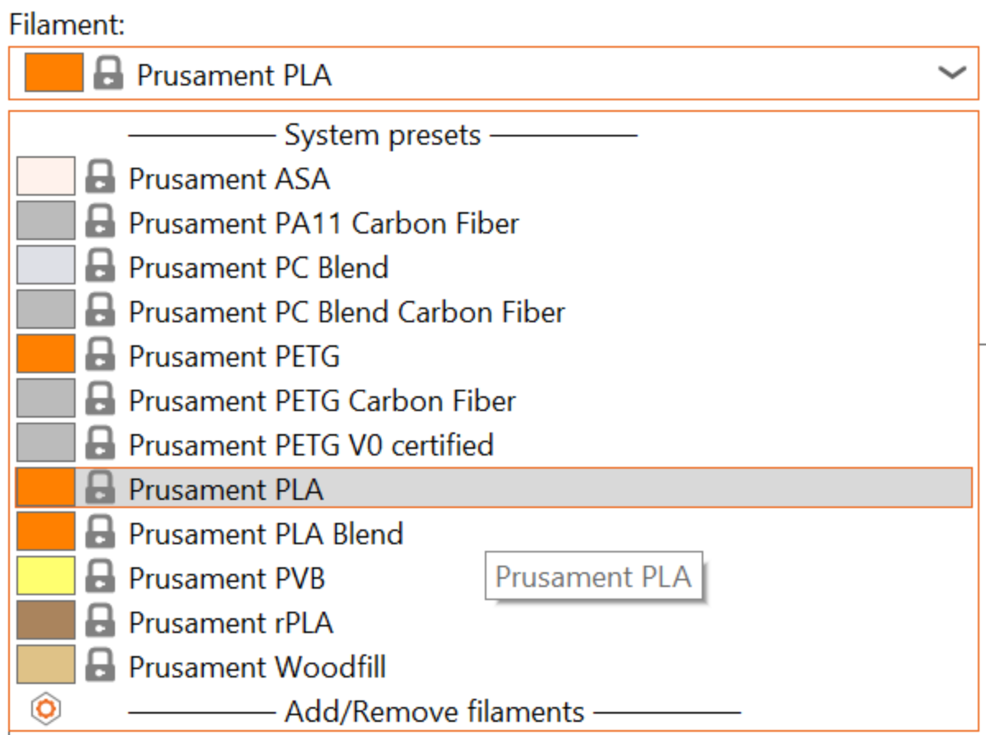
Task: Click lock icon beside Prusament PETG
Action: click(100, 356)
